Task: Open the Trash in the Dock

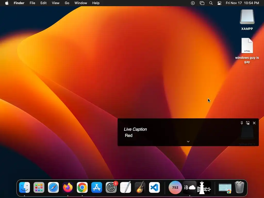Action: tap(240, 187)
